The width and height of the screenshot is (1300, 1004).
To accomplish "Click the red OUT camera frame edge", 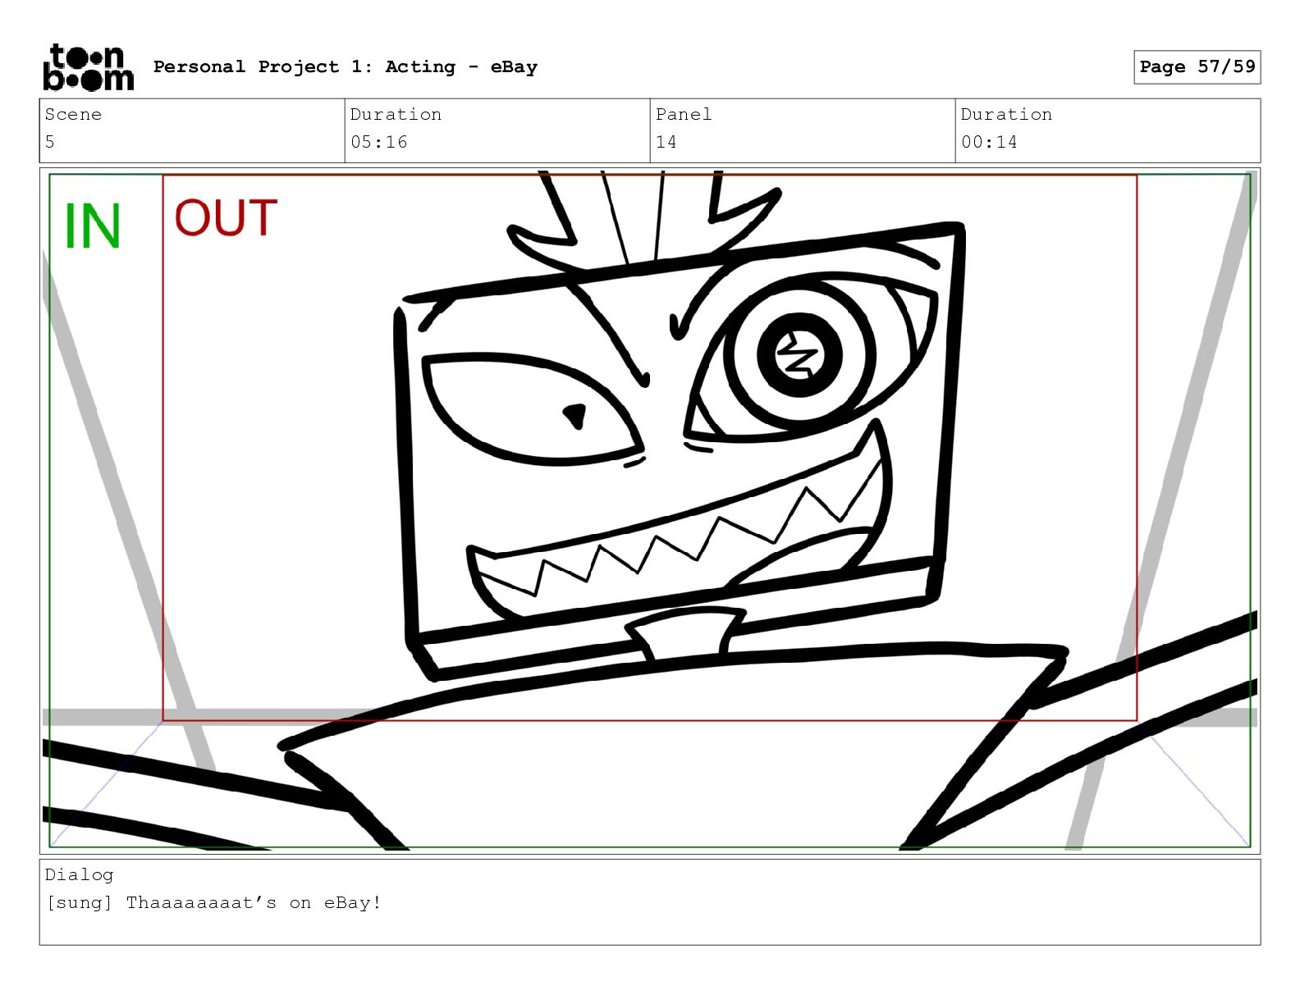I will pyautogui.click(x=1137, y=448).
